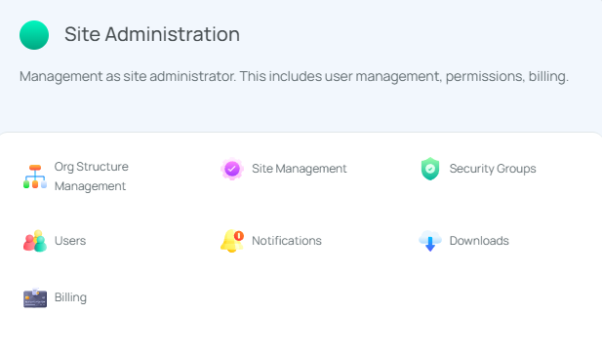Click the green Security Groups shield icon

click(430, 169)
